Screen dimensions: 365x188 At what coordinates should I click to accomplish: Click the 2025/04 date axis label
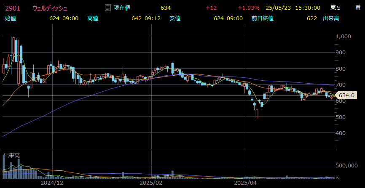pos(244,183)
